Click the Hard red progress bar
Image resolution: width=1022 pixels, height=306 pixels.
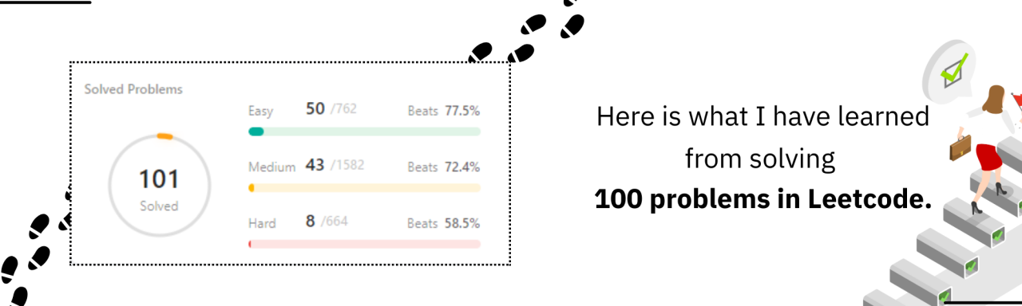point(364,244)
